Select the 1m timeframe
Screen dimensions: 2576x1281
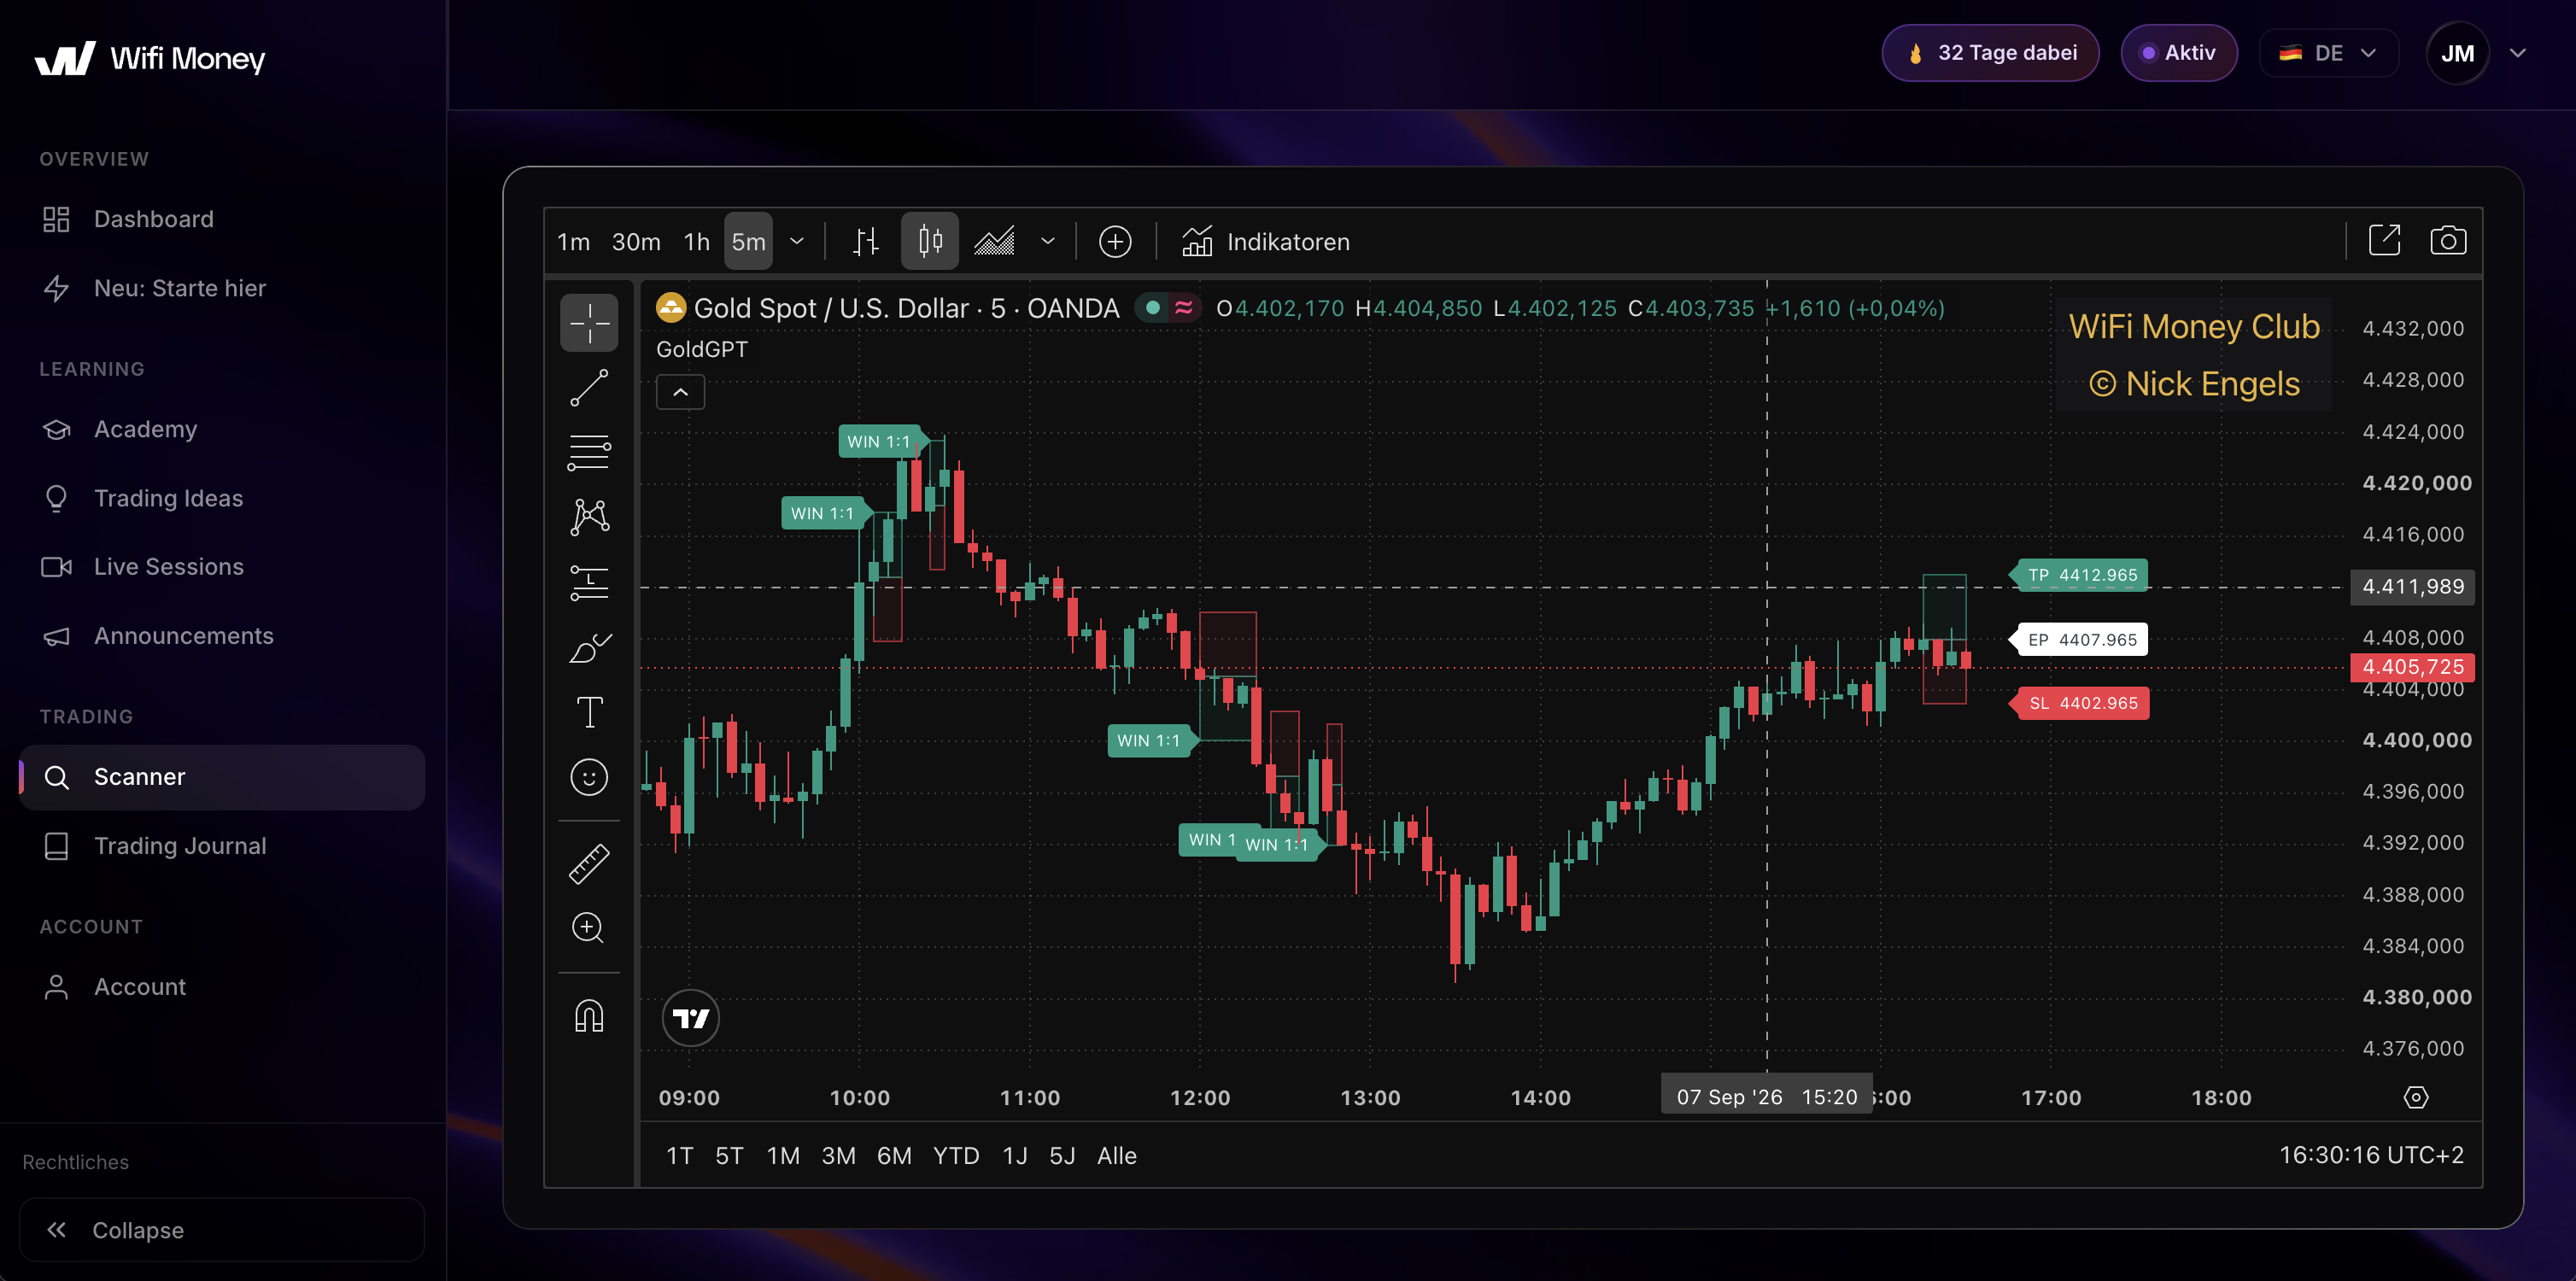[x=573, y=242]
